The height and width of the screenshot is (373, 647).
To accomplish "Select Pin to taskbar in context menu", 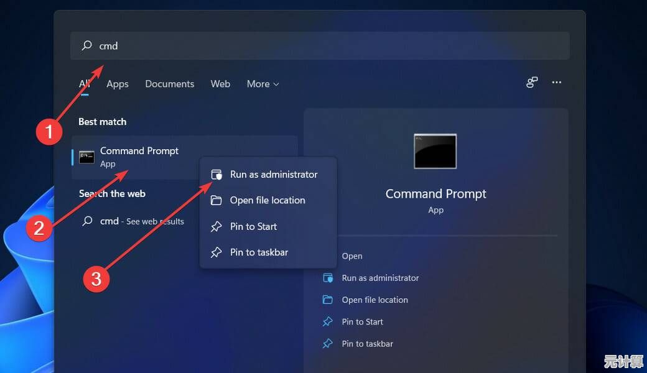I will coord(259,252).
